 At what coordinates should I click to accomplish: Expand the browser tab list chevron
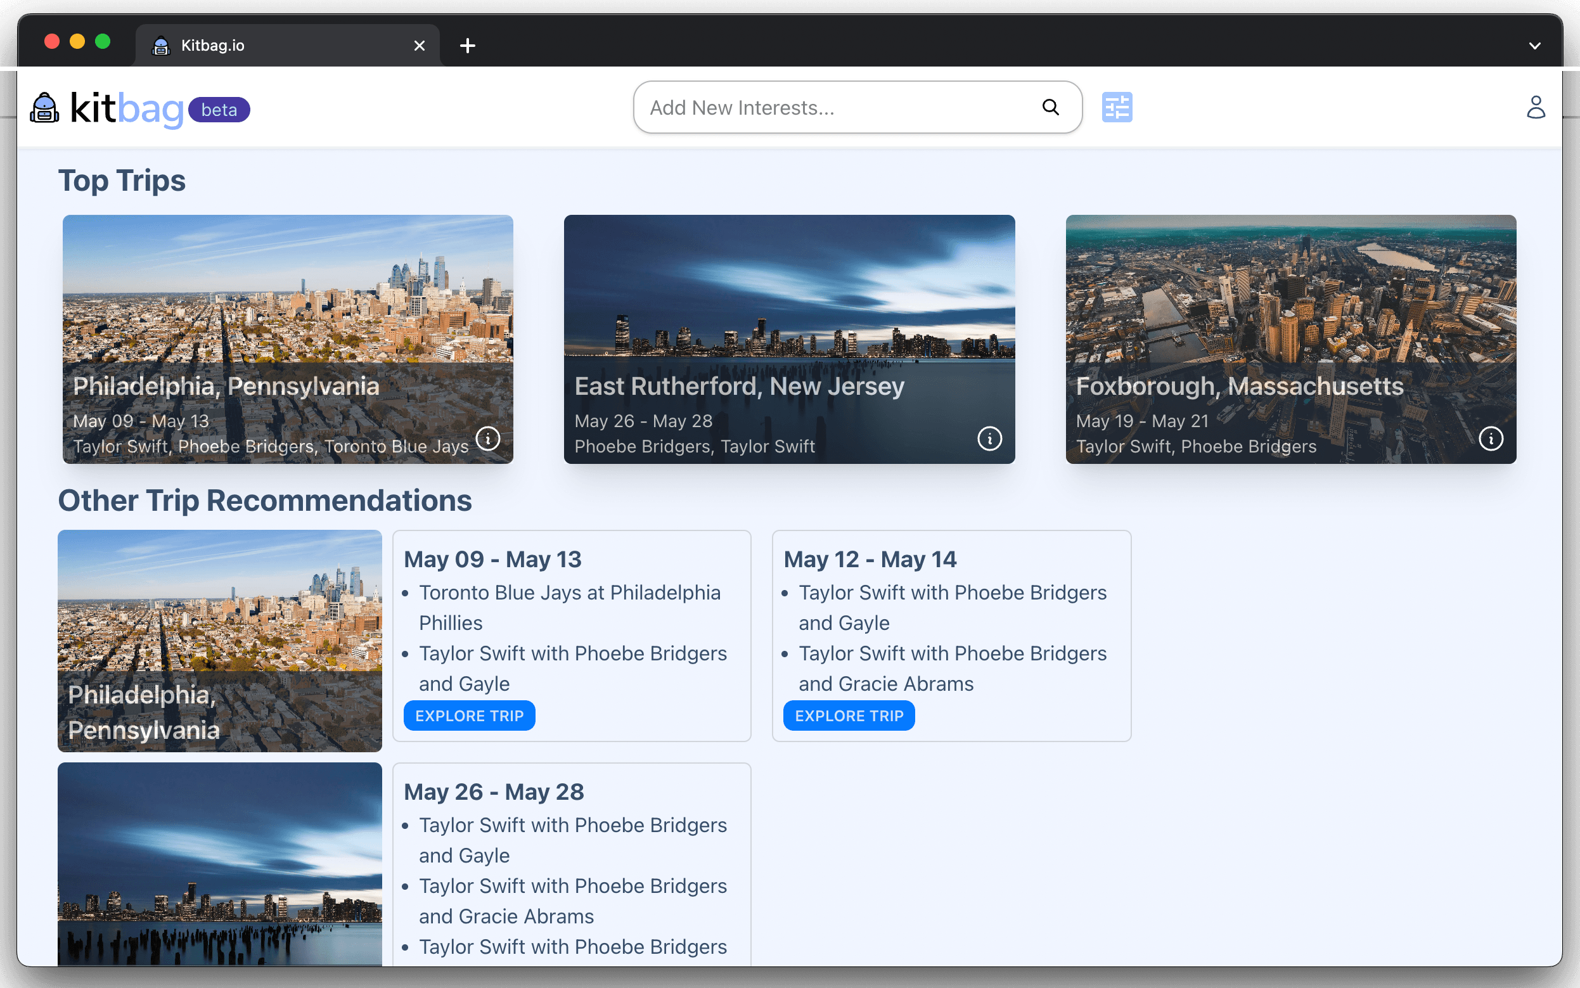coord(1535,46)
